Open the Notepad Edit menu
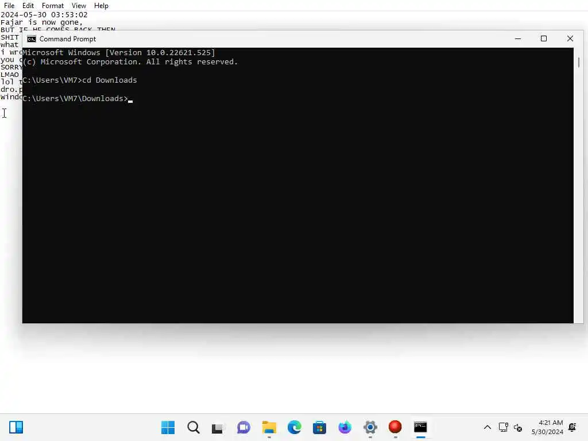The height and width of the screenshot is (441, 588). 28,6
